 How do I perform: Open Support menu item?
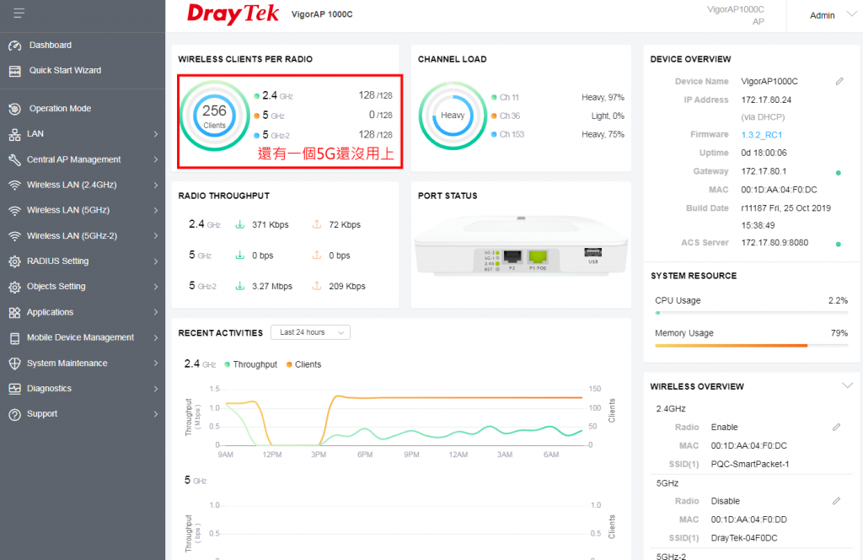pos(42,413)
